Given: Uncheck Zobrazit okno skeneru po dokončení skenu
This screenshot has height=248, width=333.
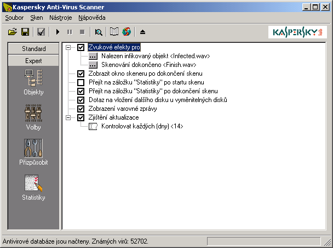Looking at the screenshot, I should click(x=81, y=74).
